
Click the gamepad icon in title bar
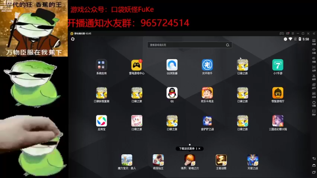(282, 34)
